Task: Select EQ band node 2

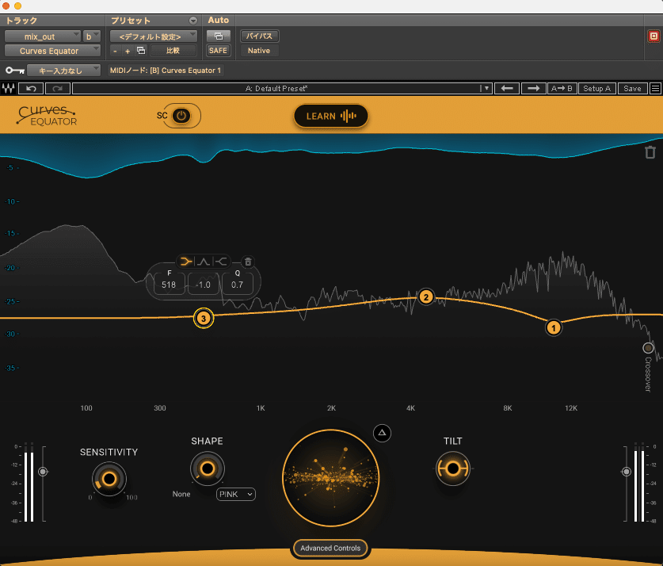Action: pos(426,297)
